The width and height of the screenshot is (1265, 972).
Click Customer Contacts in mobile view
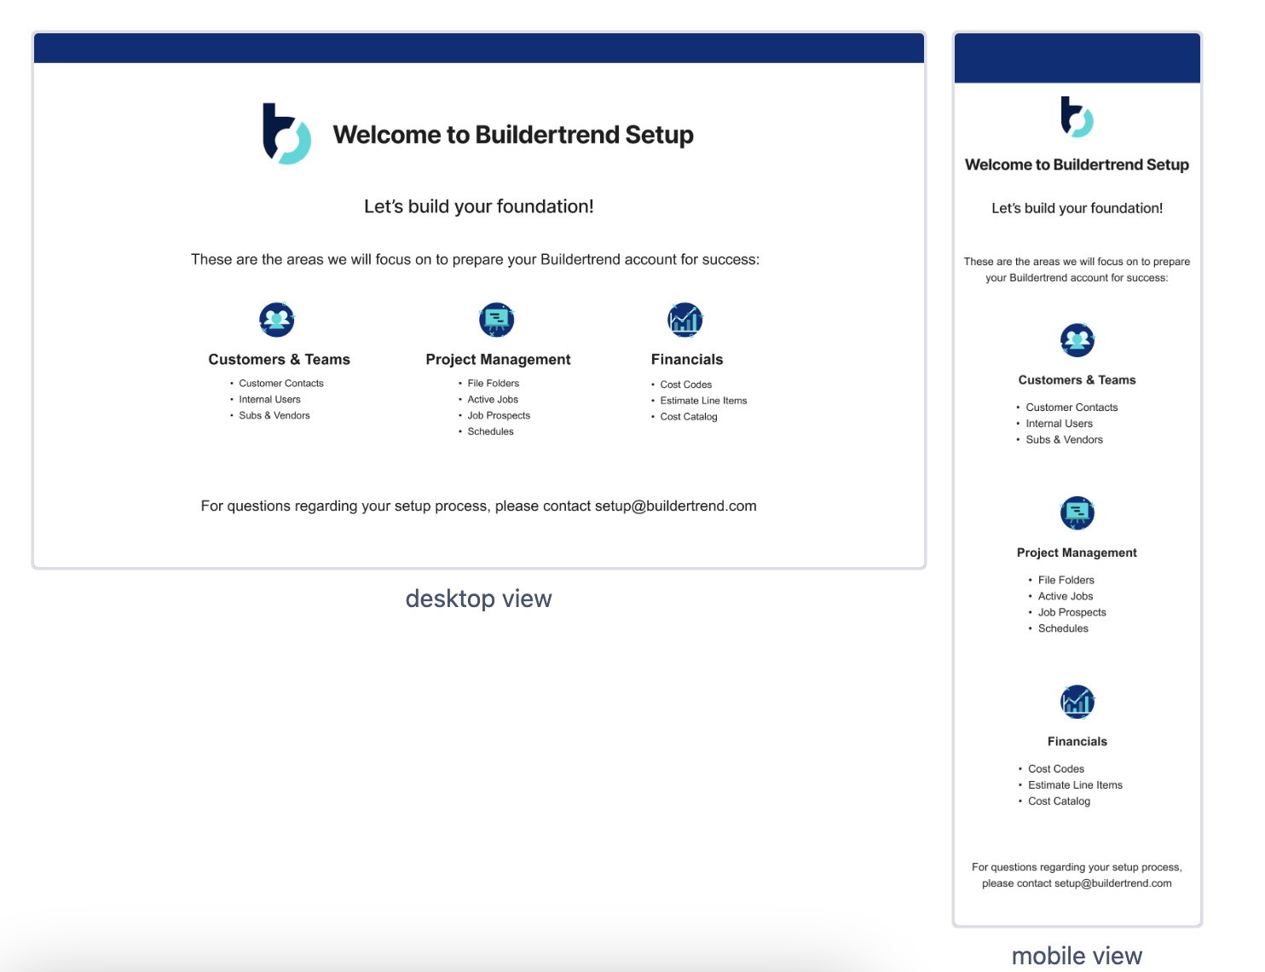tap(1071, 408)
